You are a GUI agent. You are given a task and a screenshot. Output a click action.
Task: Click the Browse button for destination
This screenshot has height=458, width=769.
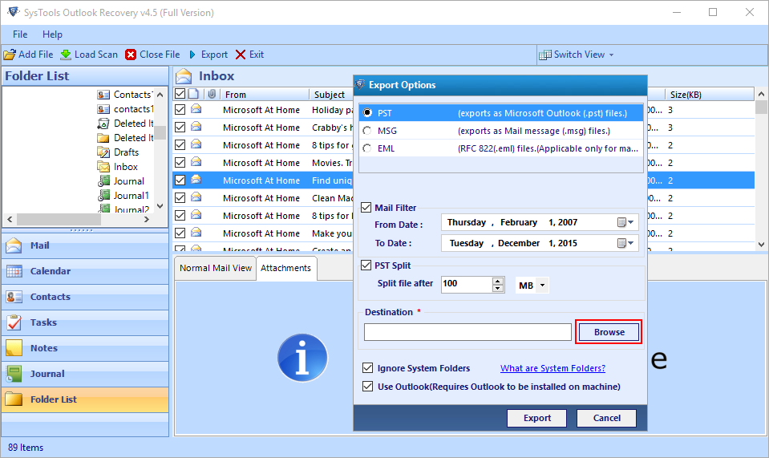click(609, 332)
